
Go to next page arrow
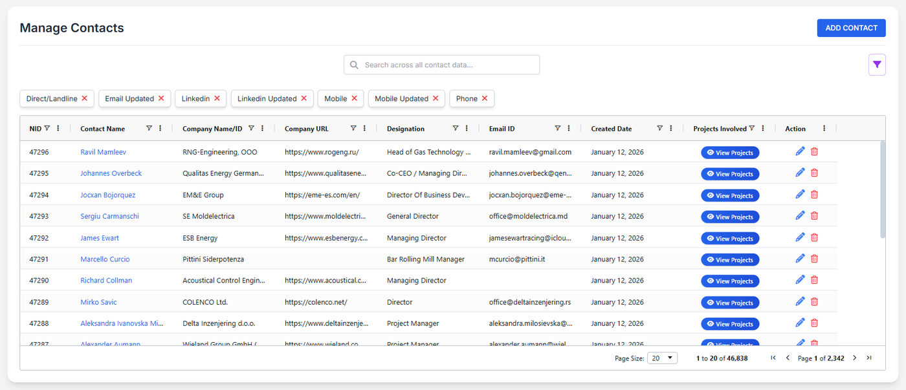click(854, 358)
